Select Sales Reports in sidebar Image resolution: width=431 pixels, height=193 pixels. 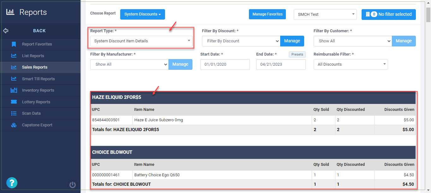pos(40,67)
